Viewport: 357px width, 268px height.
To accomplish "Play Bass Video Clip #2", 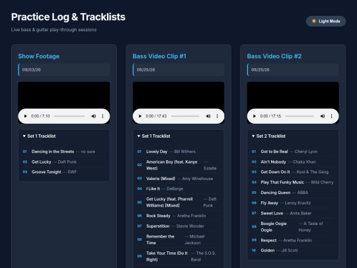I will pyautogui.click(x=255, y=116).
